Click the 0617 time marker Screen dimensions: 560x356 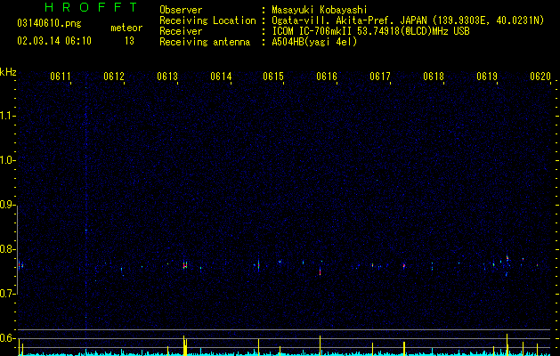point(380,76)
